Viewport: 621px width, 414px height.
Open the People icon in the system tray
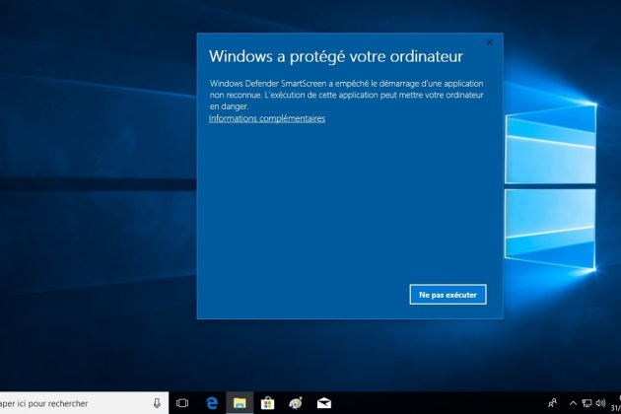pyautogui.click(x=552, y=403)
